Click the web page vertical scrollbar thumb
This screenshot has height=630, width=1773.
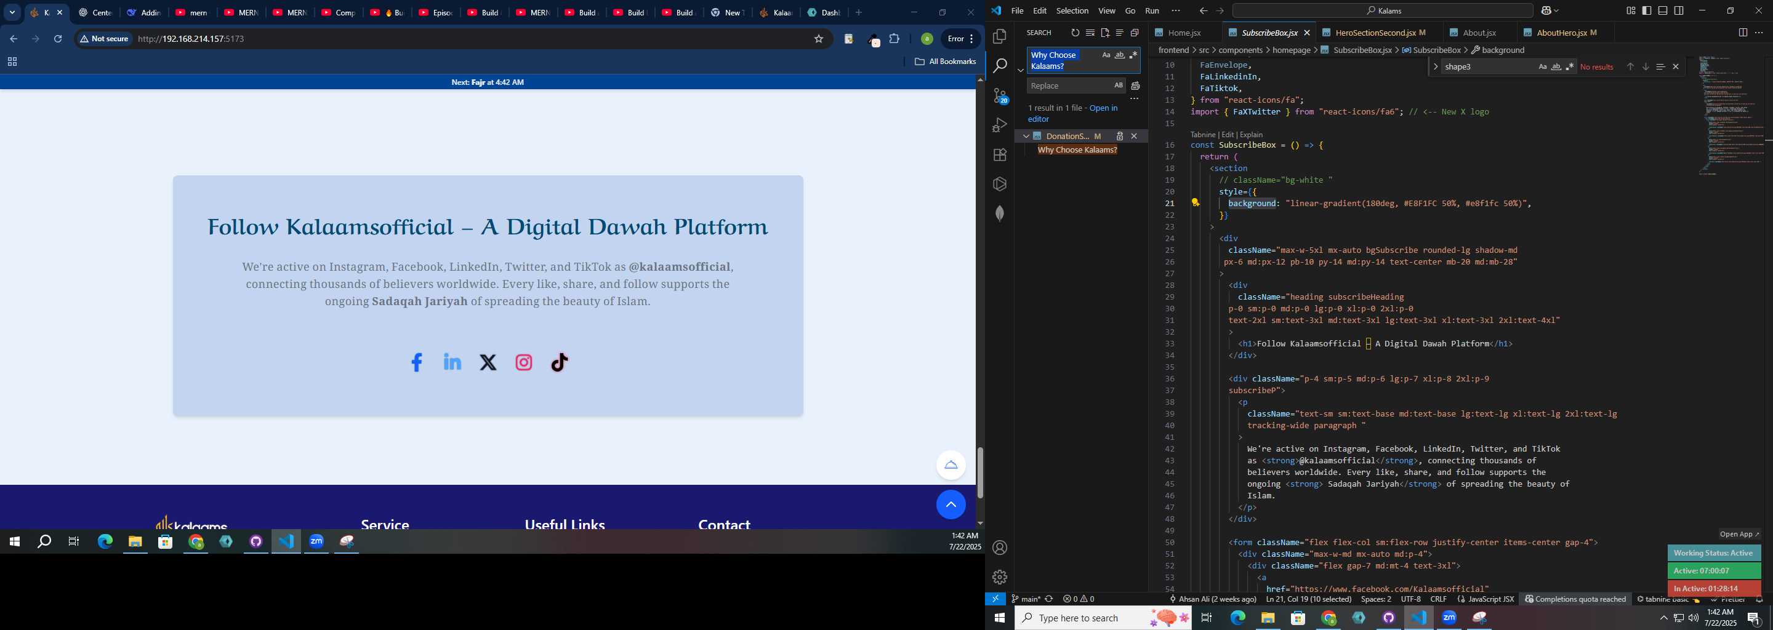click(980, 473)
